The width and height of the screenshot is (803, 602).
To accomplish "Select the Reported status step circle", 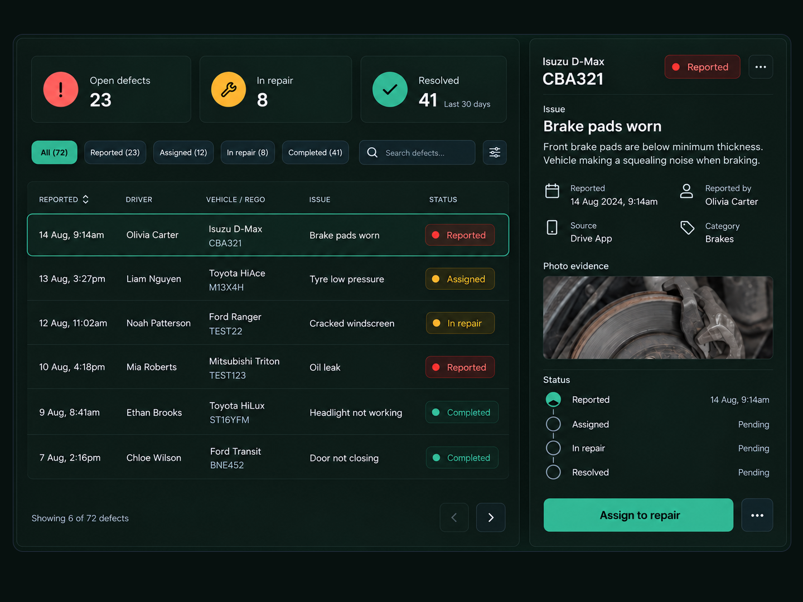I will [553, 400].
